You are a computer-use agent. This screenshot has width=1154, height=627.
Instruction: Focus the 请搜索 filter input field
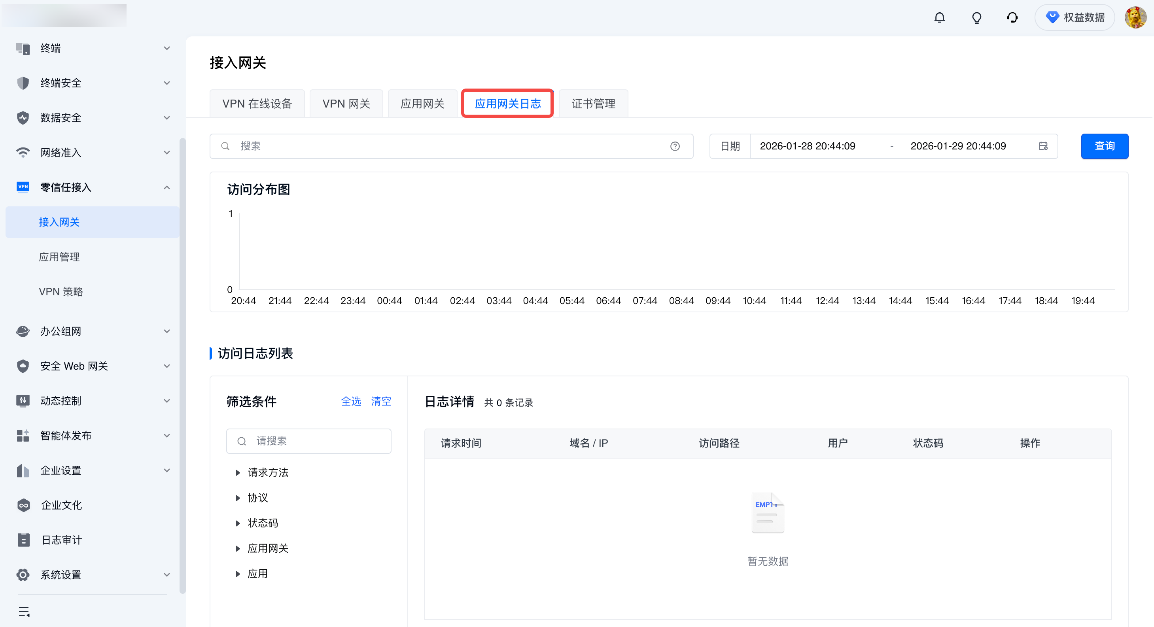click(308, 441)
